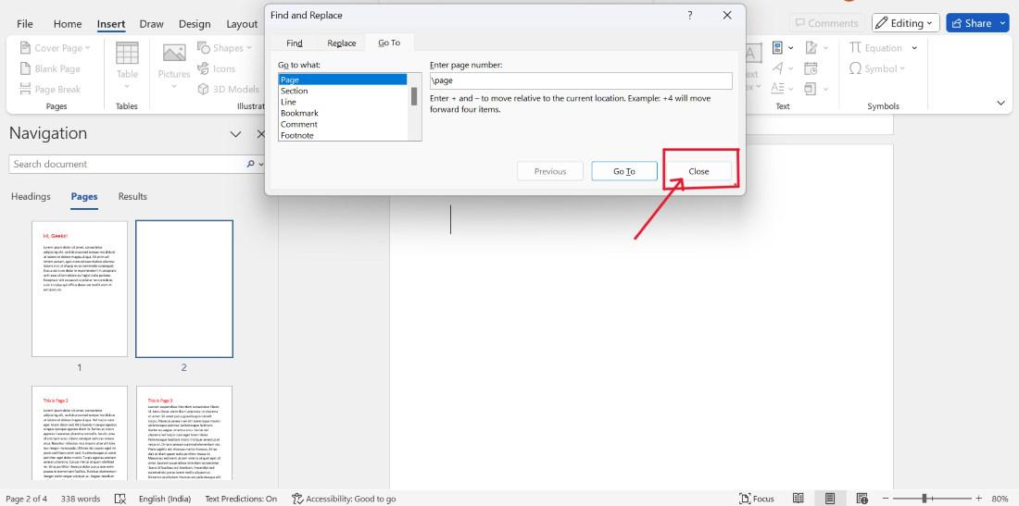
Task: Click the Pictures icon
Action: [174, 54]
